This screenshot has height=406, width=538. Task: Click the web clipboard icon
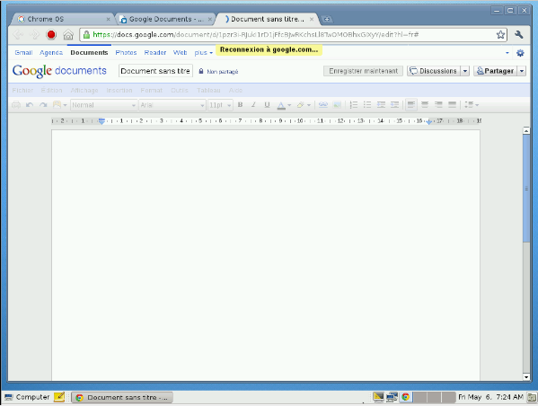[59, 105]
